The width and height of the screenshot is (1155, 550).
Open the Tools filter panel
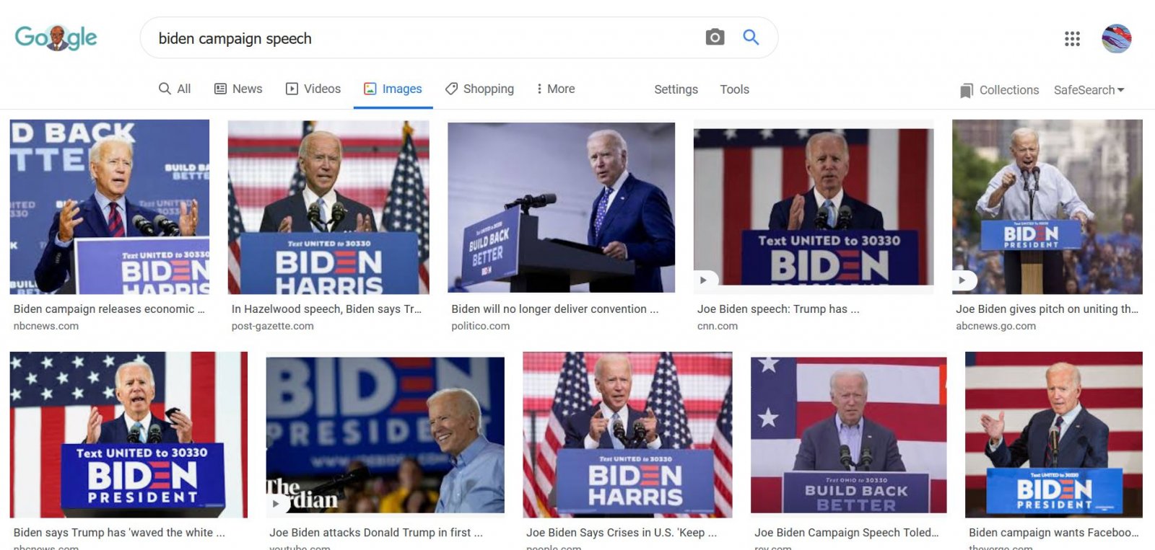tap(734, 89)
